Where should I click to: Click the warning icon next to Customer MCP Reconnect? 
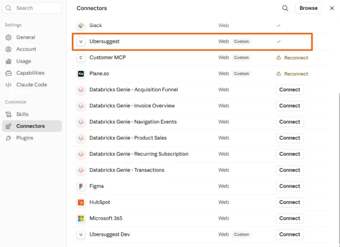(x=278, y=58)
